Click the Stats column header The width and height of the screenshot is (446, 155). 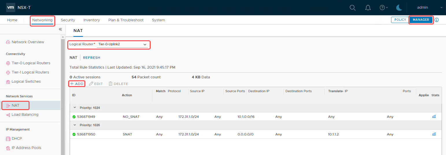[435, 95]
